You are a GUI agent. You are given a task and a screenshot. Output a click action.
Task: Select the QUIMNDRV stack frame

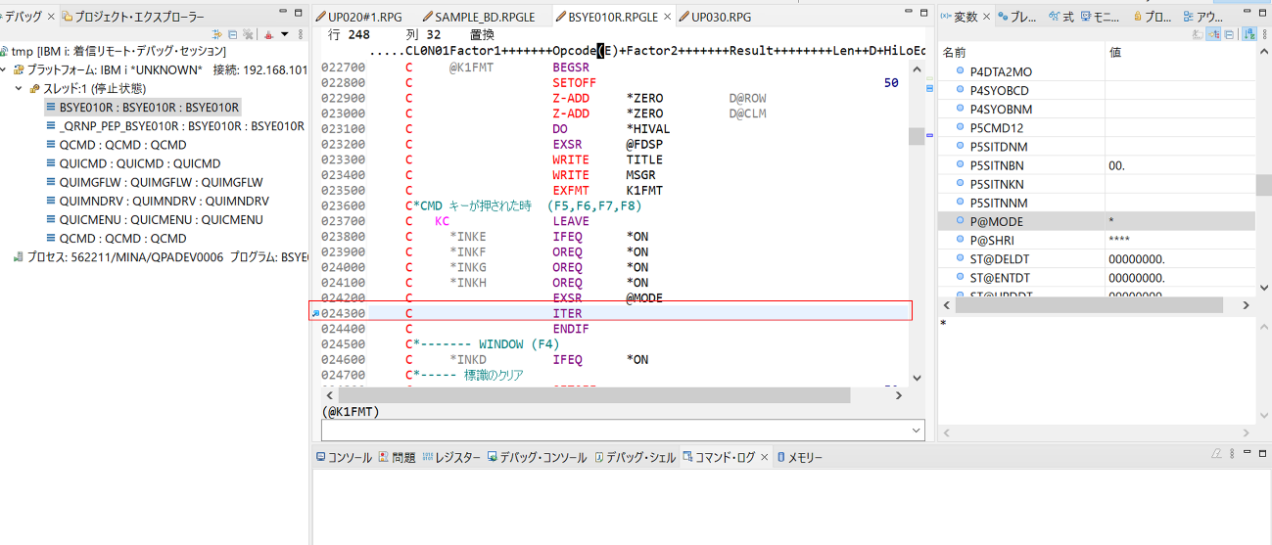[157, 201]
